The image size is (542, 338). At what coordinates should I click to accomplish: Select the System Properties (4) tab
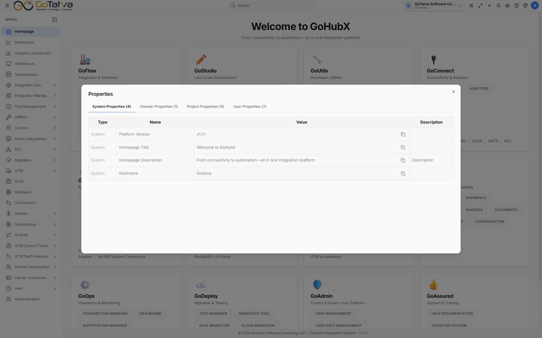pos(111,107)
